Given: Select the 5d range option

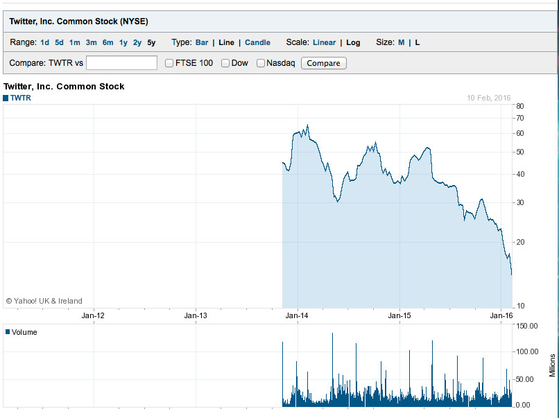Looking at the screenshot, I should [59, 42].
